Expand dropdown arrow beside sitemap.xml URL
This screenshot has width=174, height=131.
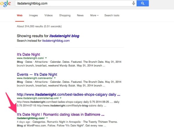61,98
